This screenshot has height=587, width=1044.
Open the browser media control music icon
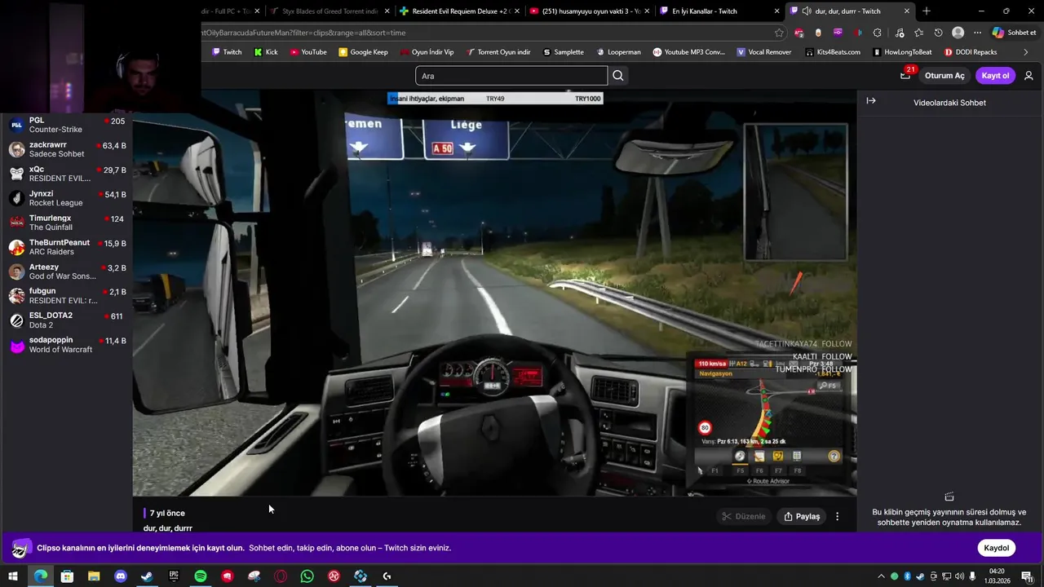pos(899,33)
